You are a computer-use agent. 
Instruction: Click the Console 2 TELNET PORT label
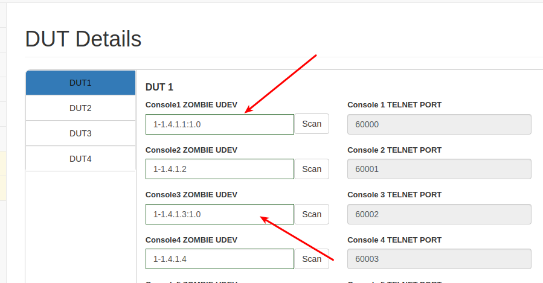394,150
